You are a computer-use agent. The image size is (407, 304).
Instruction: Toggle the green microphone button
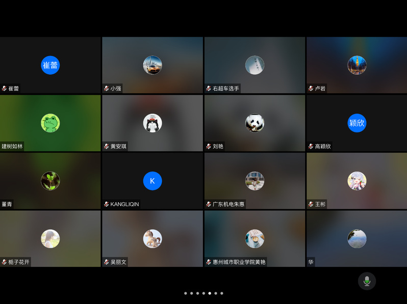367,281
